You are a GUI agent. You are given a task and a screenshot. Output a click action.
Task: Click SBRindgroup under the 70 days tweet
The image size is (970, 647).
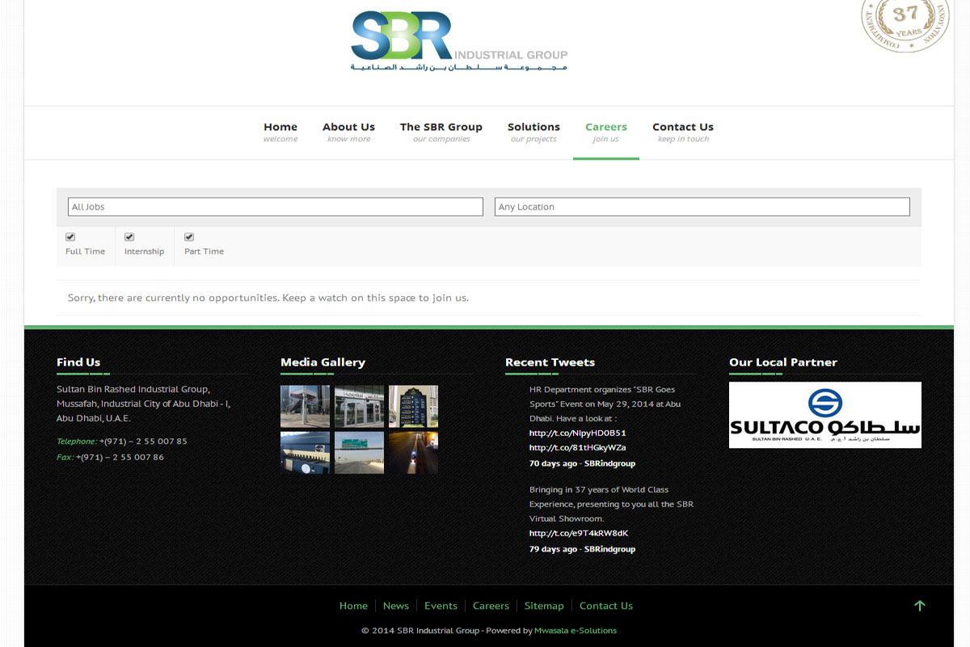point(609,463)
